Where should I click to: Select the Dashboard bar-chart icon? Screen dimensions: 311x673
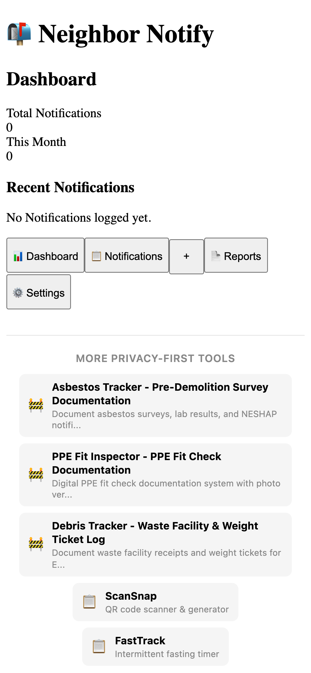pyautogui.click(x=18, y=256)
